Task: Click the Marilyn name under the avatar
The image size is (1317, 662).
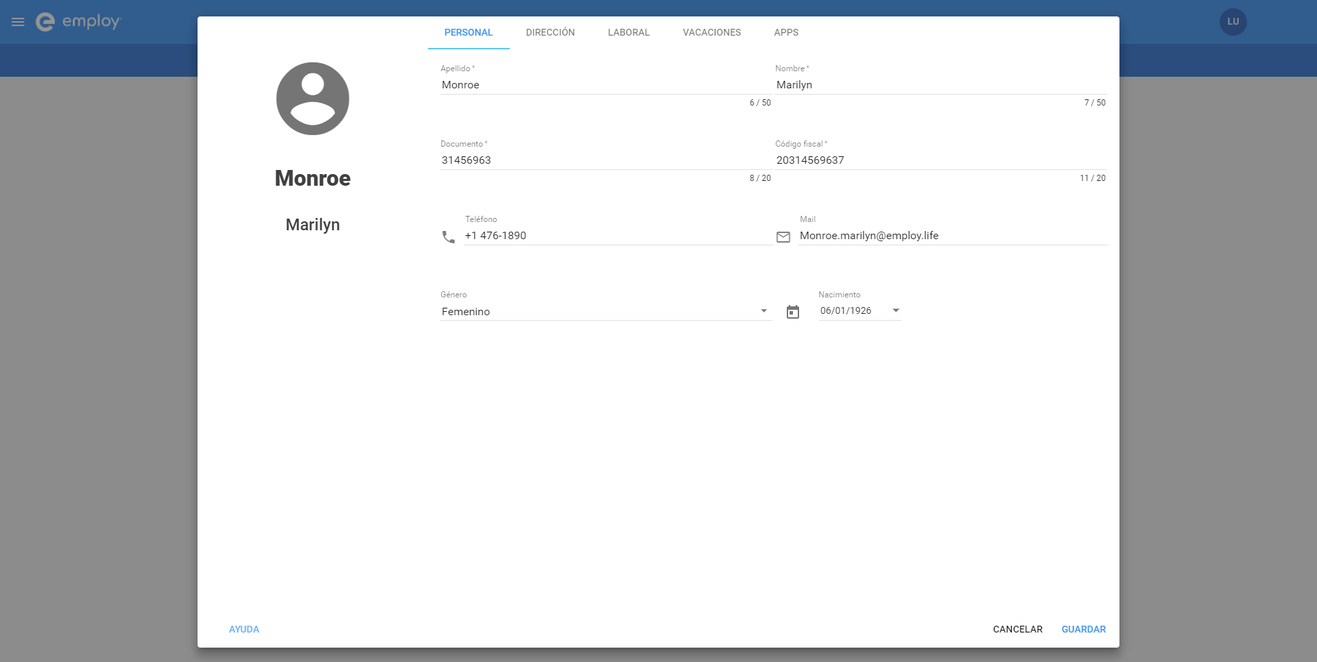Action: tap(313, 225)
